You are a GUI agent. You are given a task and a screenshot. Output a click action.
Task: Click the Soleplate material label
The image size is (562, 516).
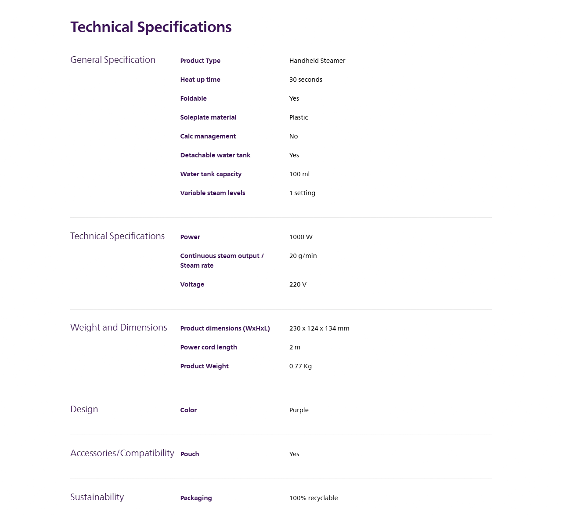point(208,117)
